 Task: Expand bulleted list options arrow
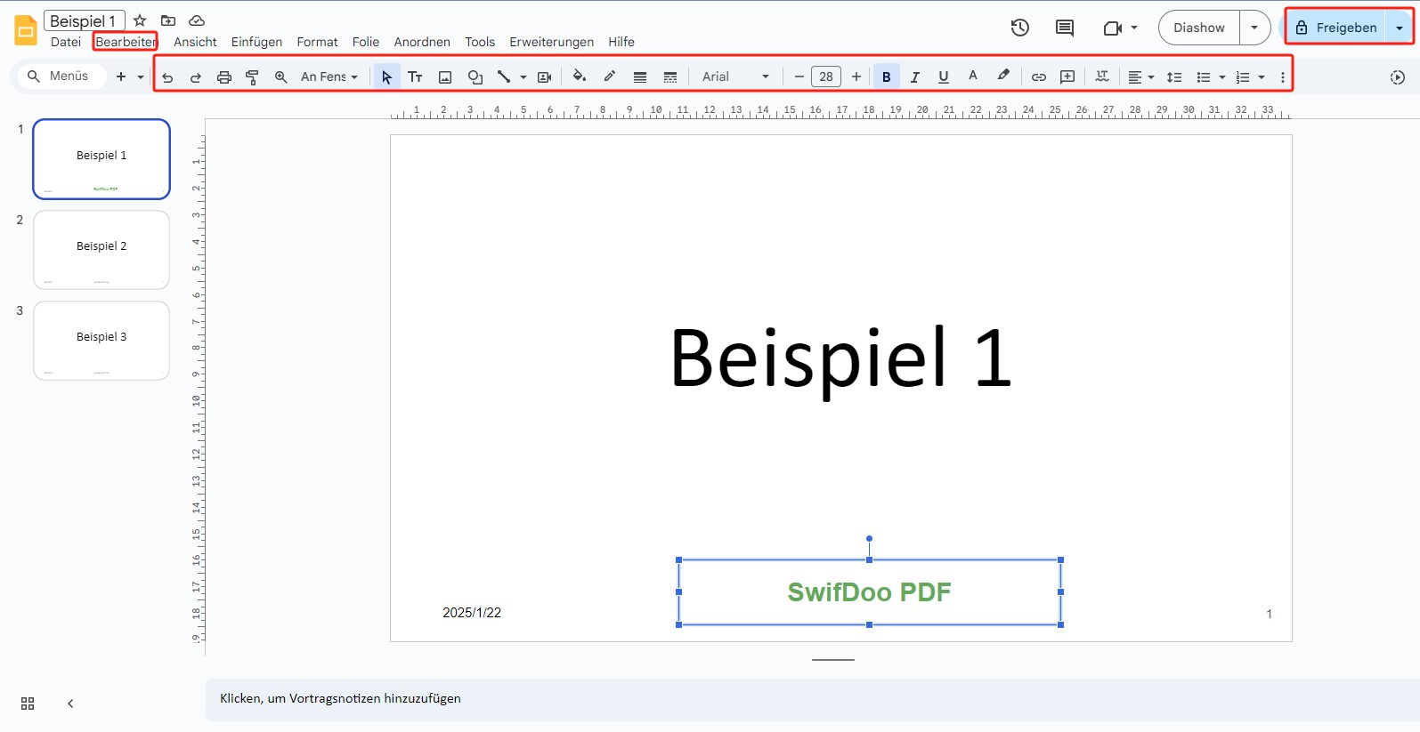point(1222,77)
